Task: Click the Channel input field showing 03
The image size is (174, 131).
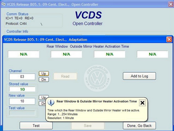Action: pyautogui.click(x=22, y=77)
